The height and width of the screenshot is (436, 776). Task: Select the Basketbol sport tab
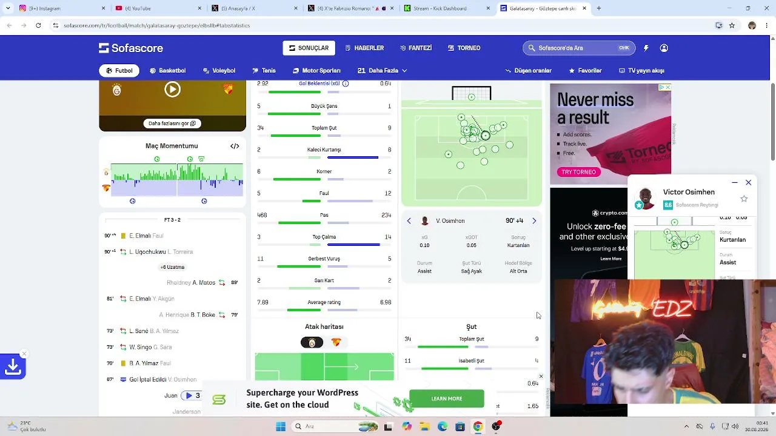tap(168, 71)
